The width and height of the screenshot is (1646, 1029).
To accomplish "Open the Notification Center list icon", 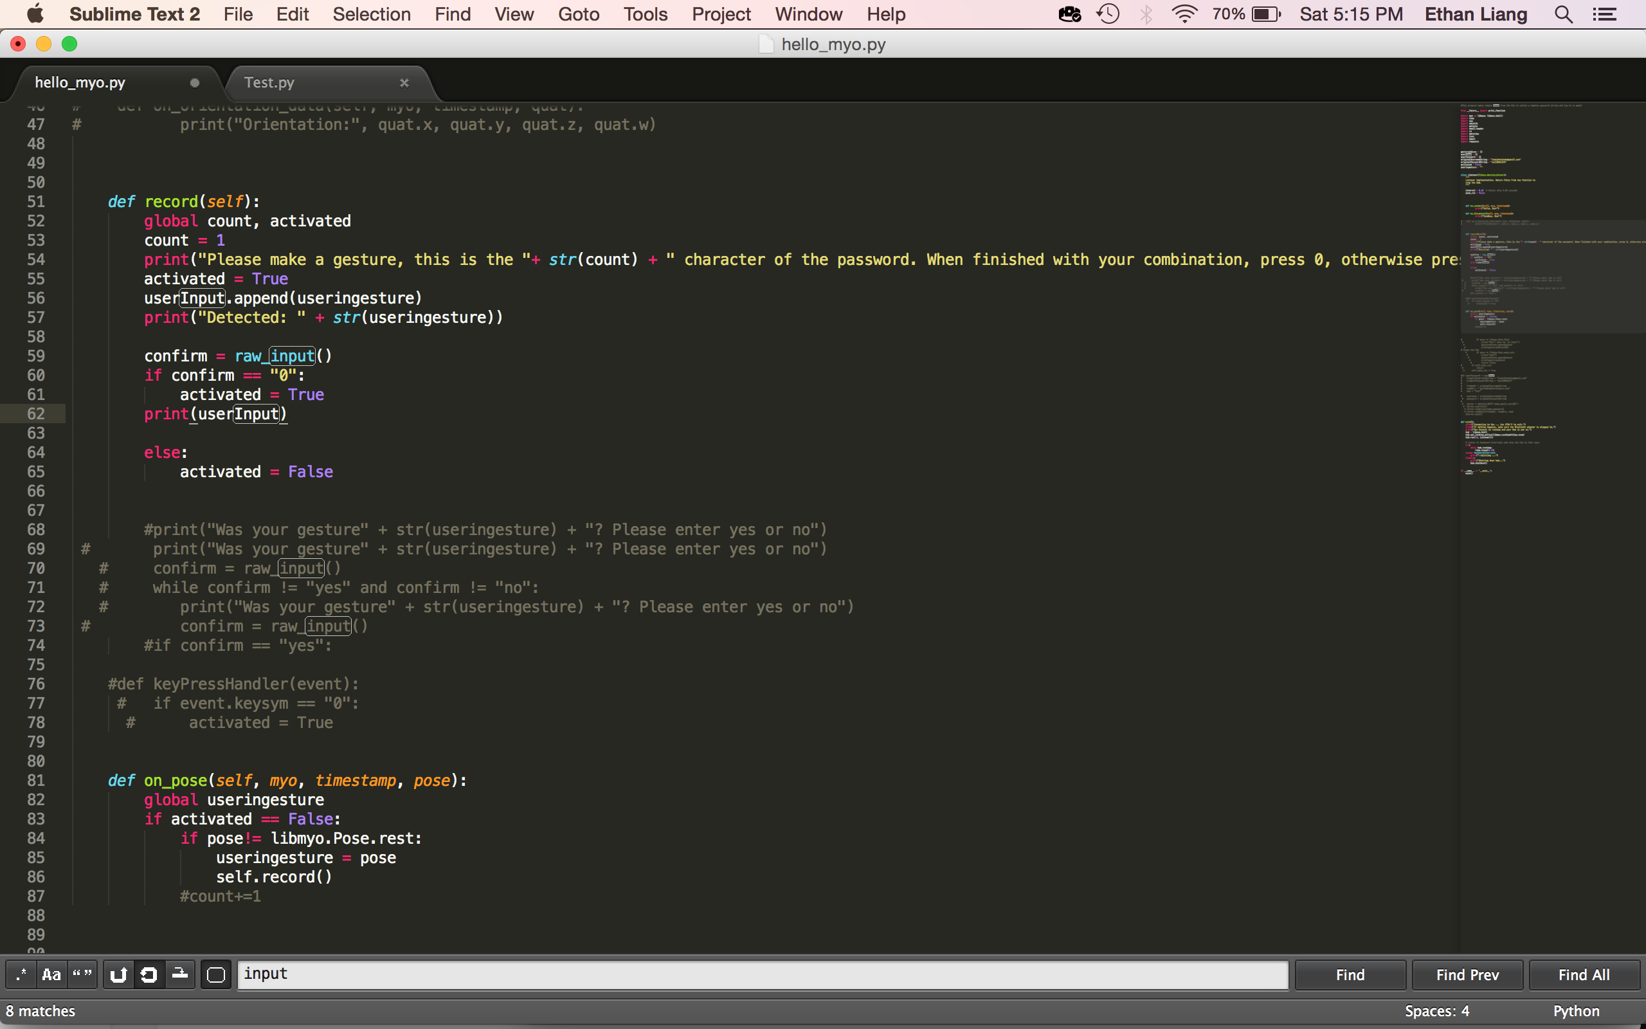I will (1604, 14).
